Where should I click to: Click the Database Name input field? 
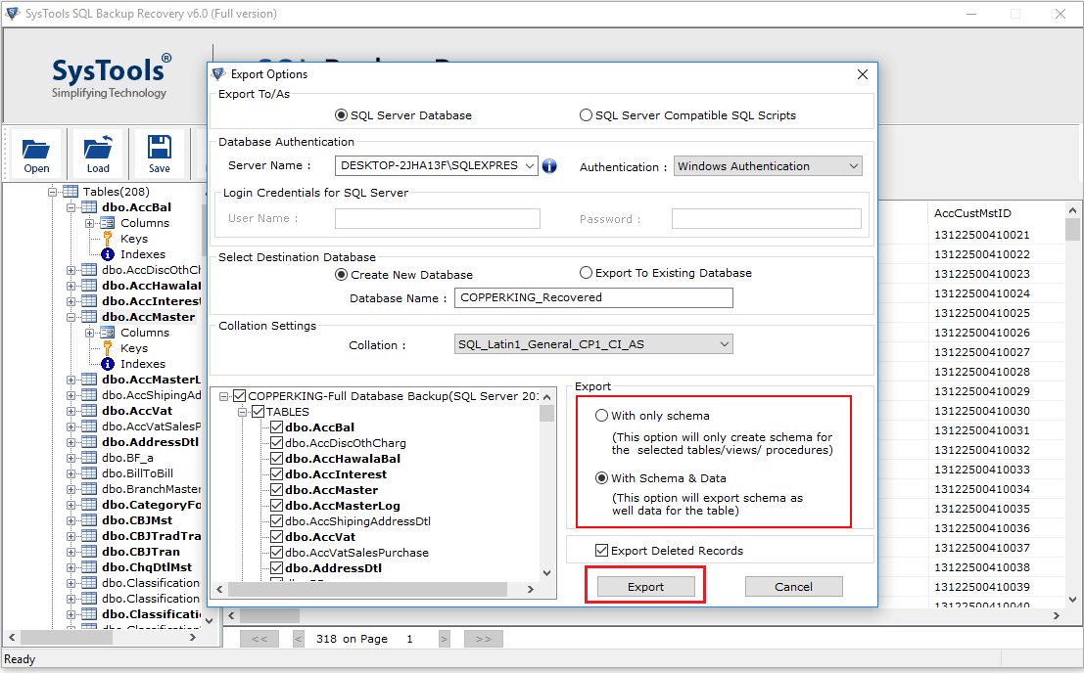[x=593, y=297]
